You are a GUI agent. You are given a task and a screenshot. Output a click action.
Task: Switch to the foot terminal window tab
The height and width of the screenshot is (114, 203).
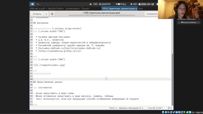click(141, 9)
